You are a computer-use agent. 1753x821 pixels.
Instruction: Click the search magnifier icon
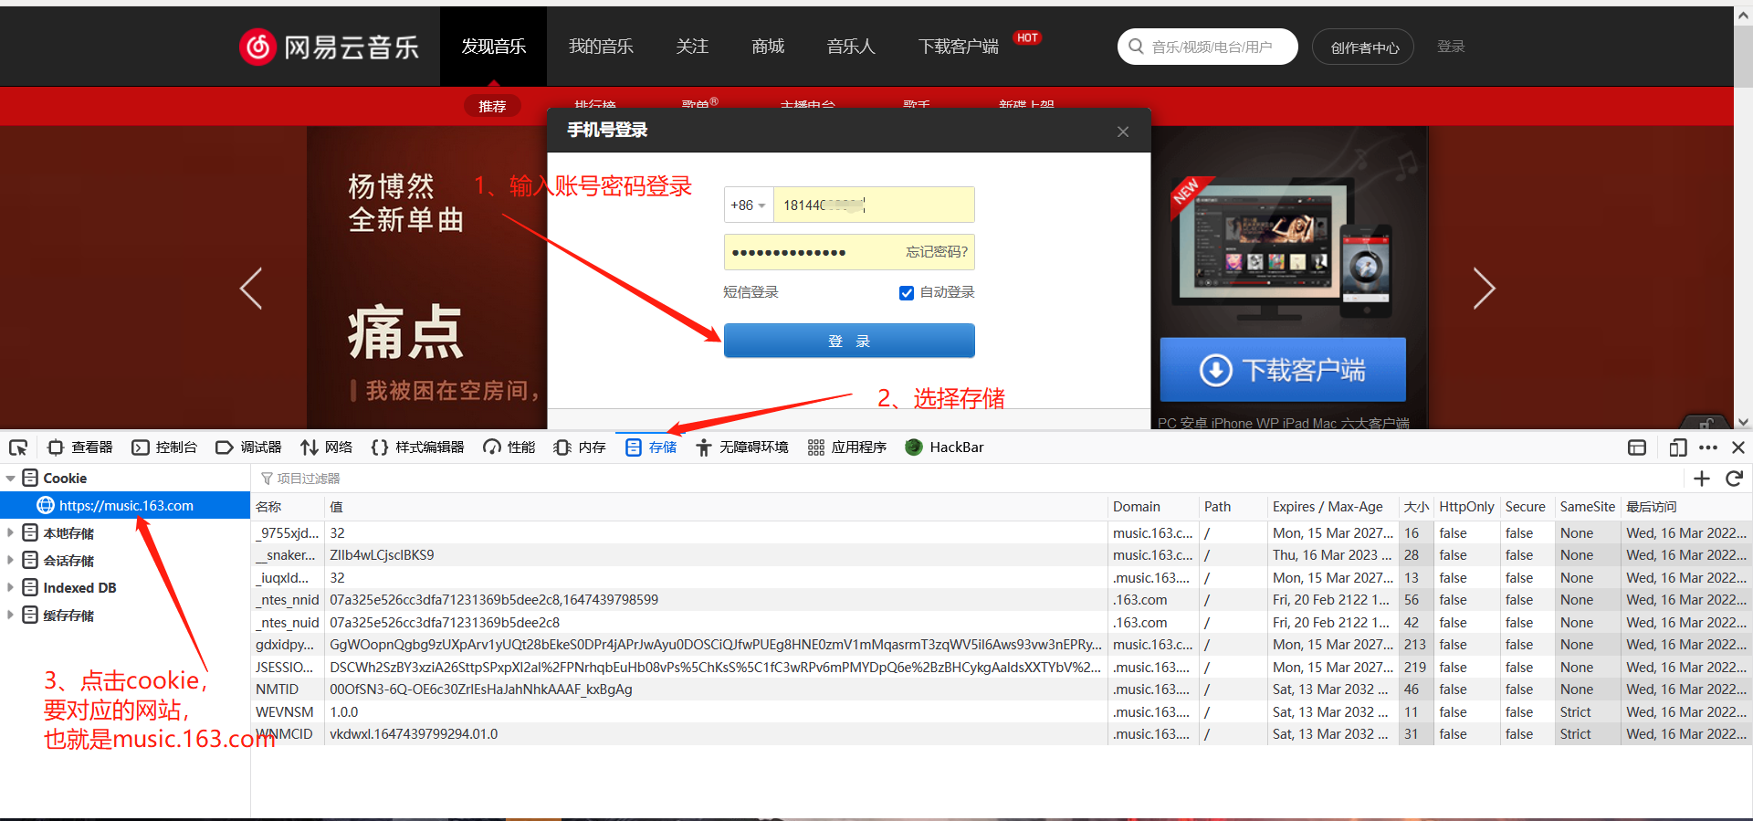(1136, 47)
